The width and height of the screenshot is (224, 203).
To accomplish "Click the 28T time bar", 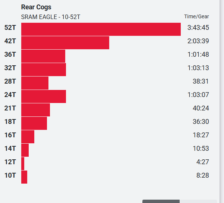I will [35, 83].
